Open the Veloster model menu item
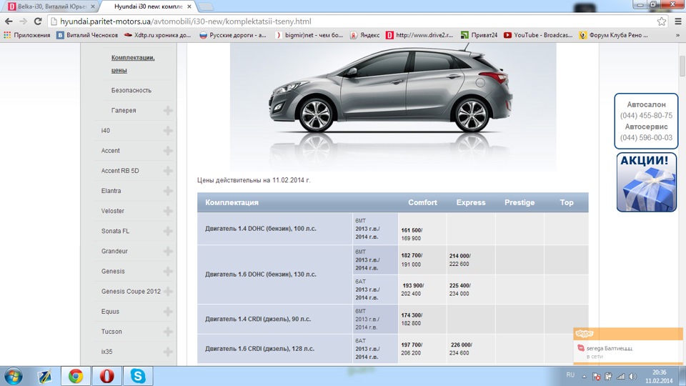Screen dimensions: 686x386 click(x=113, y=211)
